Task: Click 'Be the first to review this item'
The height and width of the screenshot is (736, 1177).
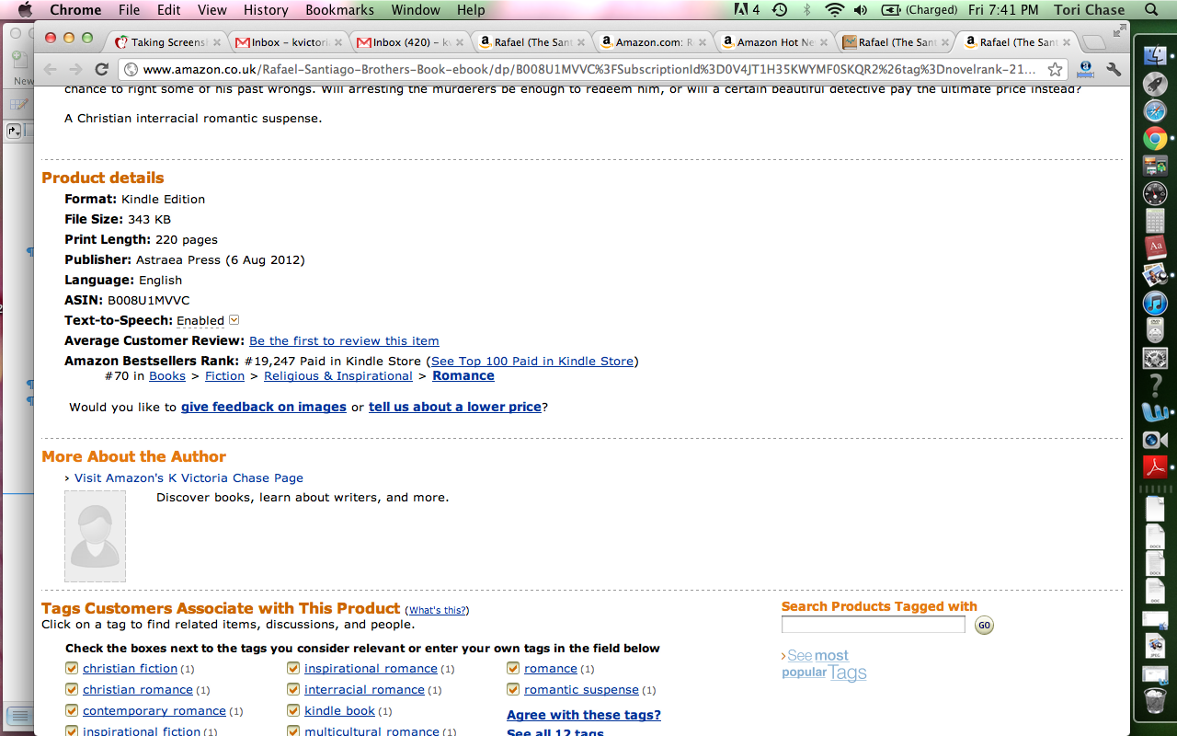Action: [344, 341]
